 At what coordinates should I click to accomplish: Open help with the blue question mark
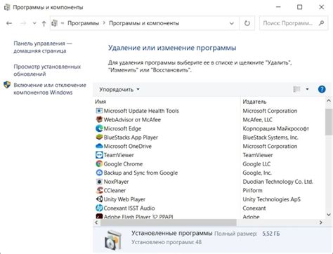(322, 89)
